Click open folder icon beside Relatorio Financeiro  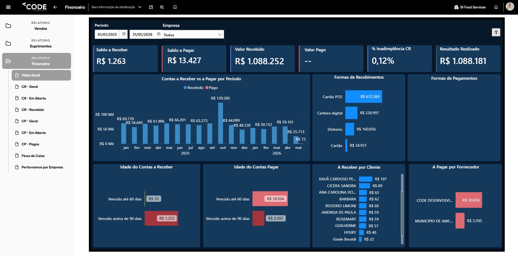coord(8,61)
